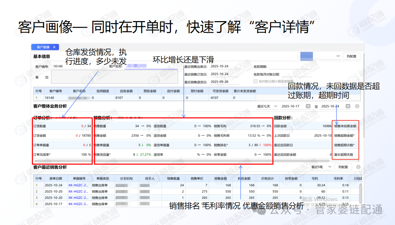The image size is (395, 225).
Task: Open settings gear for 客户整体业务分析
Action: pyautogui.click(x=357, y=106)
